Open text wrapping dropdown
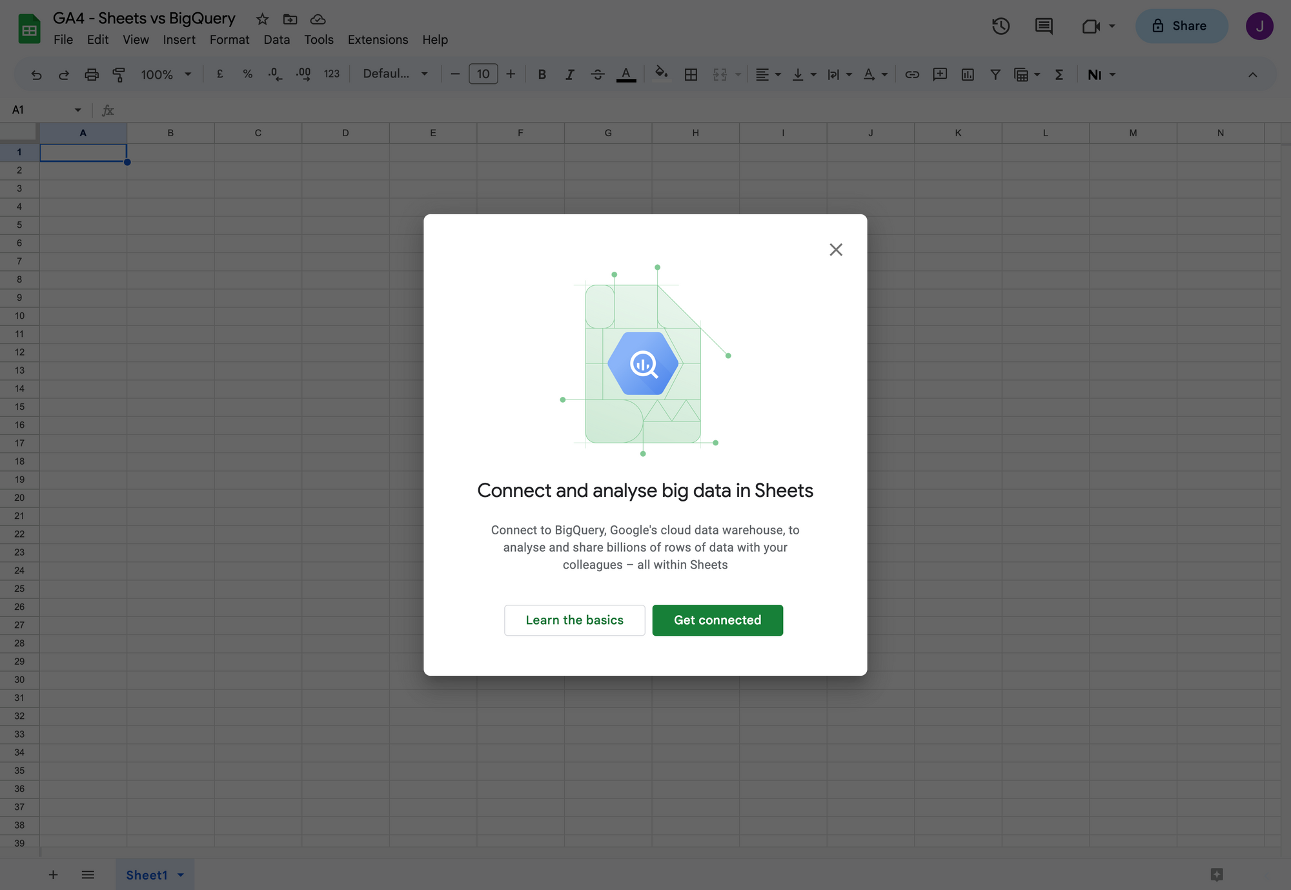 [840, 75]
